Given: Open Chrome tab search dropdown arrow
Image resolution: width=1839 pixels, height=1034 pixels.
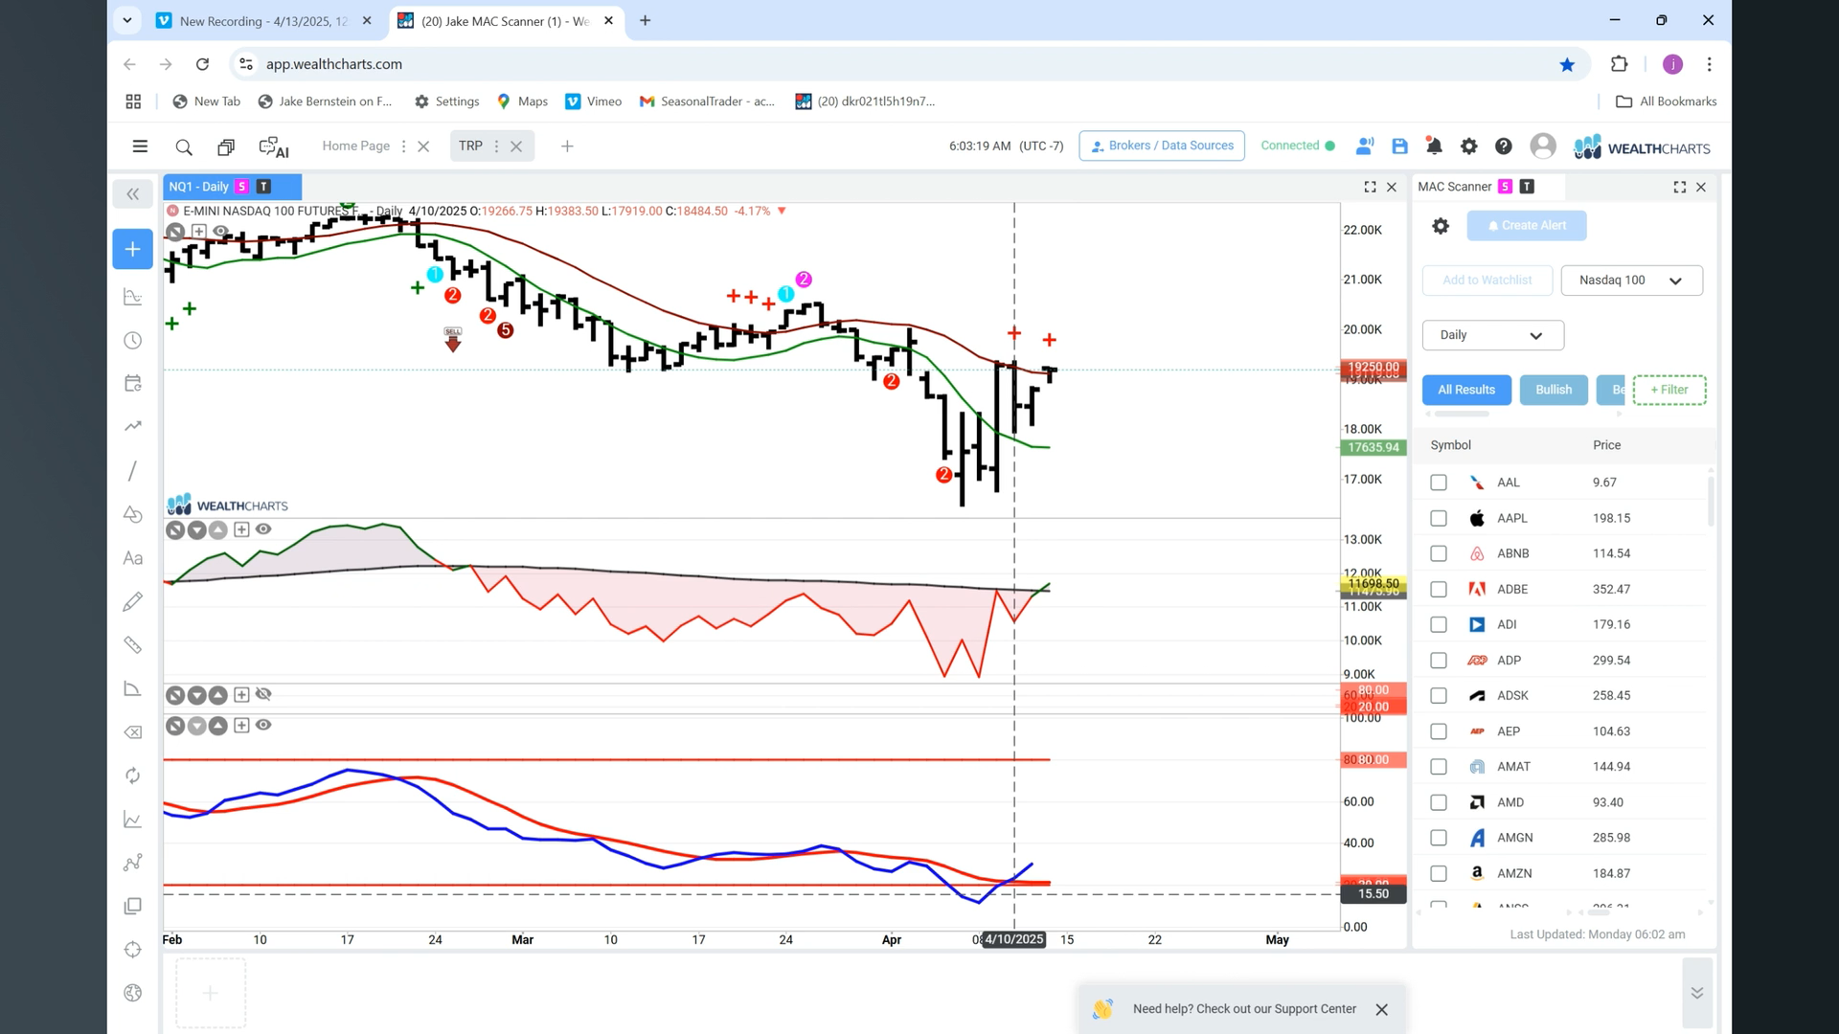Looking at the screenshot, I should coord(126,20).
